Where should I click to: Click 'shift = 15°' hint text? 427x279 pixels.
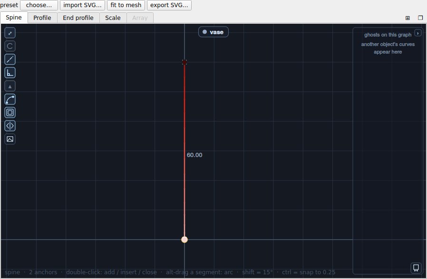(257, 272)
